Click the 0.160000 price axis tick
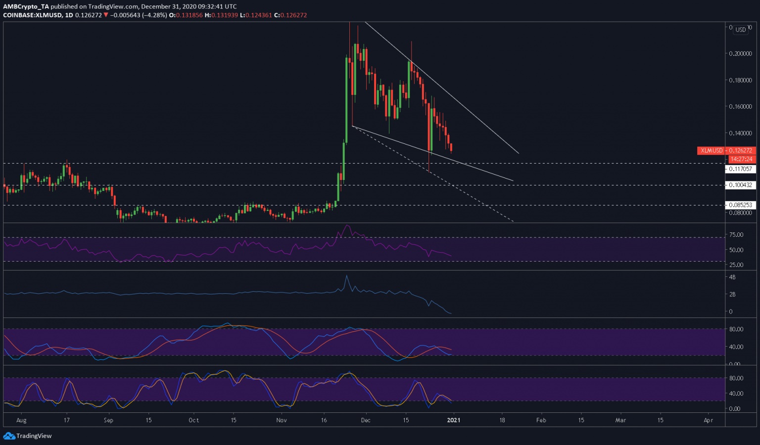 pyautogui.click(x=740, y=106)
